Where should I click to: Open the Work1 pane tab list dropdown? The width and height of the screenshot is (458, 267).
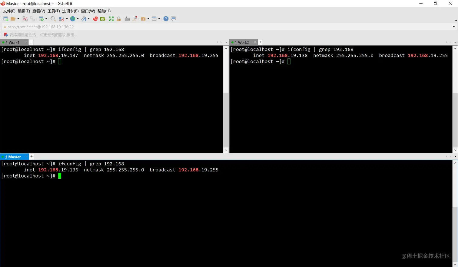[226, 42]
